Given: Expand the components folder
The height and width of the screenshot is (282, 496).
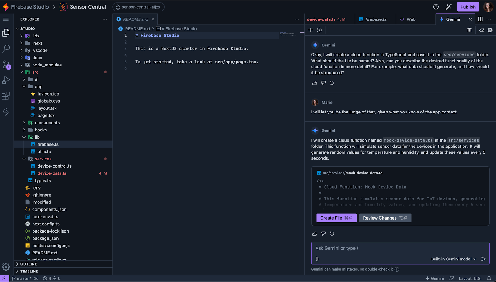Looking at the screenshot, I should (x=24, y=123).
